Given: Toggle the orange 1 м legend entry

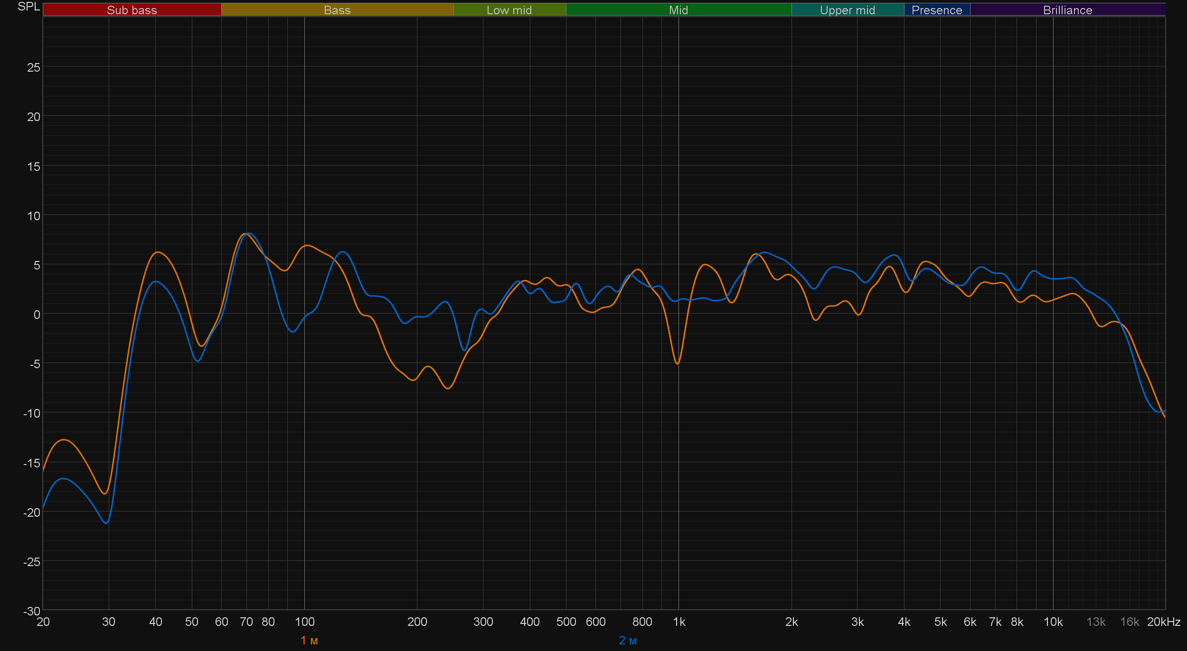Looking at the screenshot, I should tap(309, 640).
